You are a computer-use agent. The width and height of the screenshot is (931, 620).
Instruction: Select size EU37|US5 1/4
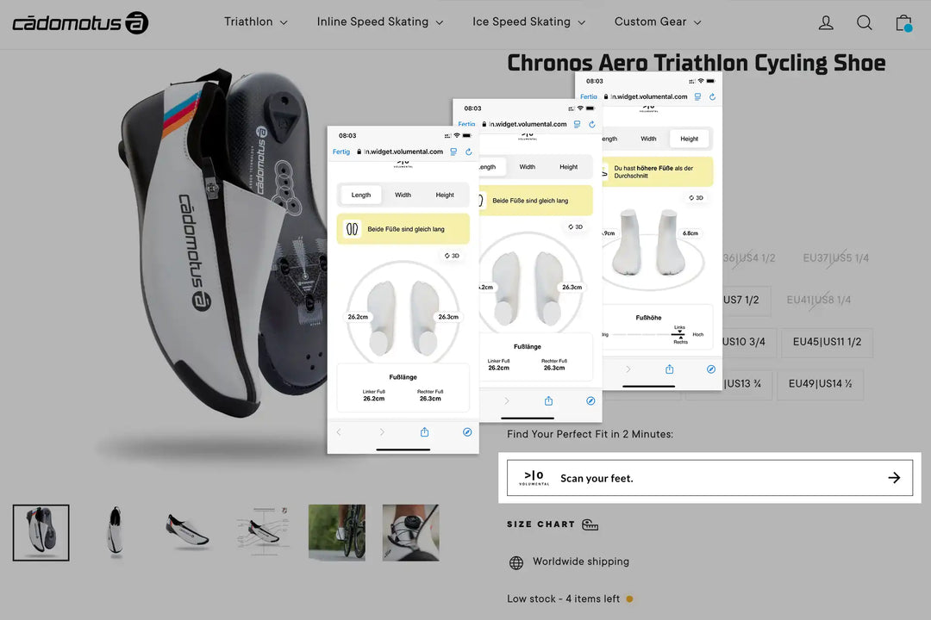click(835, 258)
